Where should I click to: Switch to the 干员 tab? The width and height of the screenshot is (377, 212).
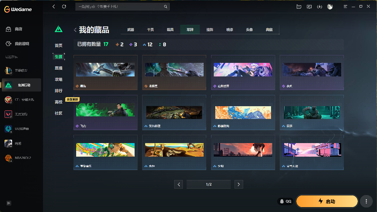[x=150, y=29]
